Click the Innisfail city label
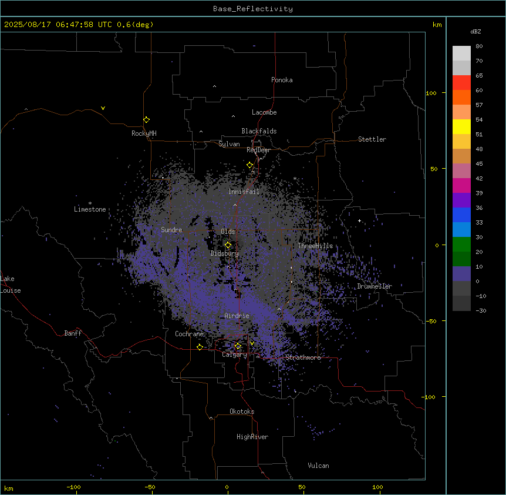Viewport: 506px width, 495px height. (x=244, y=192)
